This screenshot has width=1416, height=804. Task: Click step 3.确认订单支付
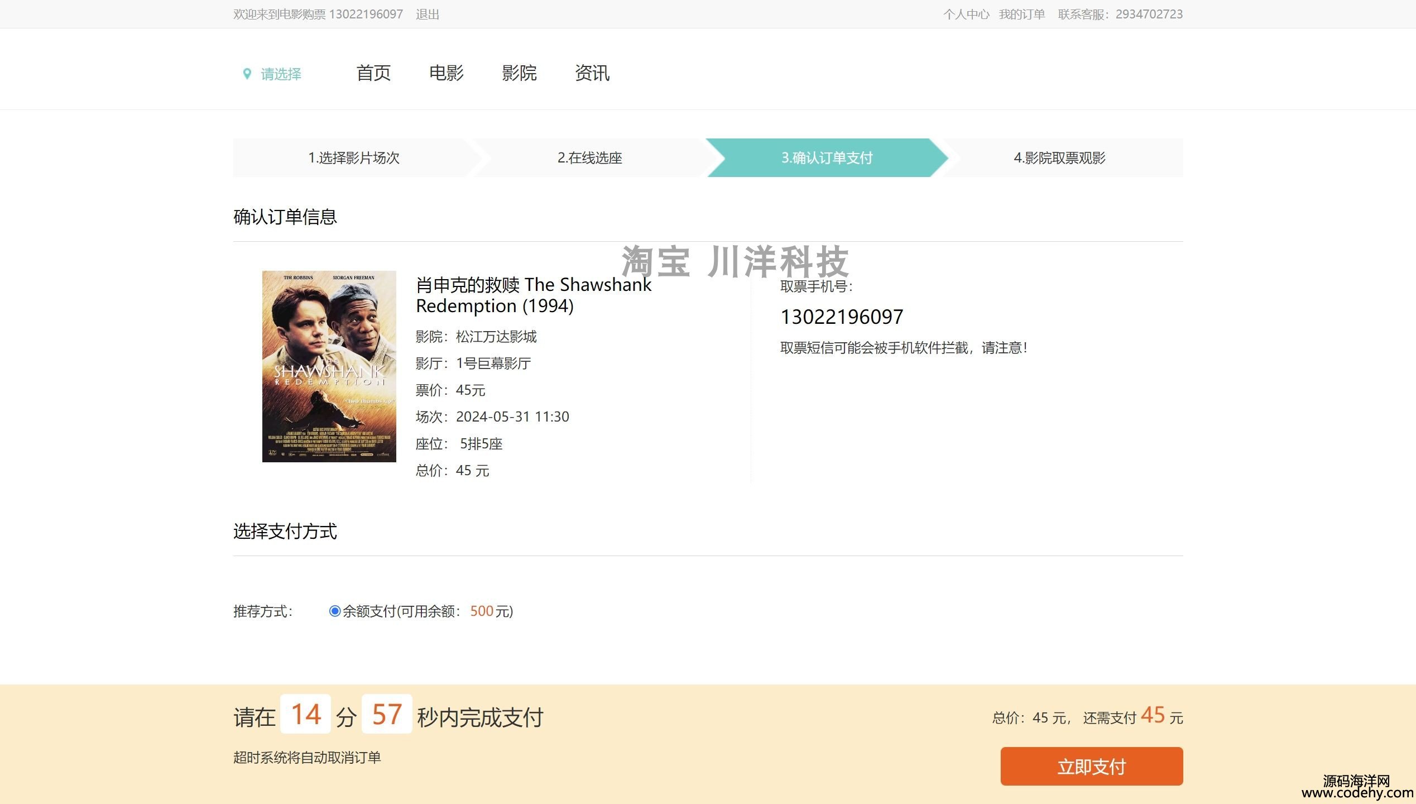tap(826, 158)
